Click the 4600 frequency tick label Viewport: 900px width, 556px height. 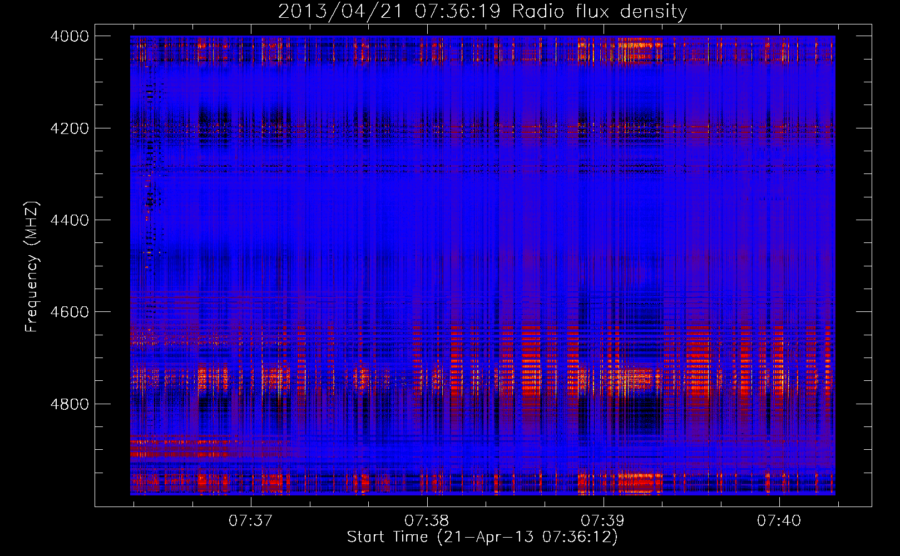[70, 312]
